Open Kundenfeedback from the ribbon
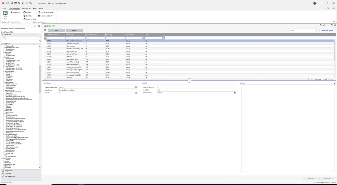 coord(45,16)
